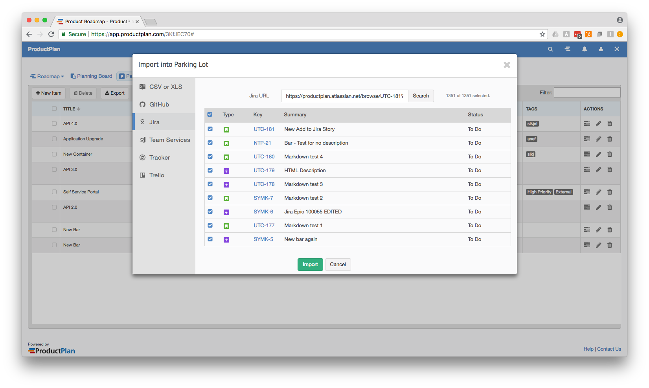Uncheck the UTC-181 row checkbox
The height and width of the screenshot is (388, 649).
click(210, 129)
